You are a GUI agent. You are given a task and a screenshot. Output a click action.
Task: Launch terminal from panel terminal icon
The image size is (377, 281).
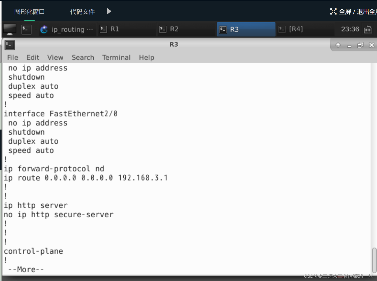pos(26,30)
